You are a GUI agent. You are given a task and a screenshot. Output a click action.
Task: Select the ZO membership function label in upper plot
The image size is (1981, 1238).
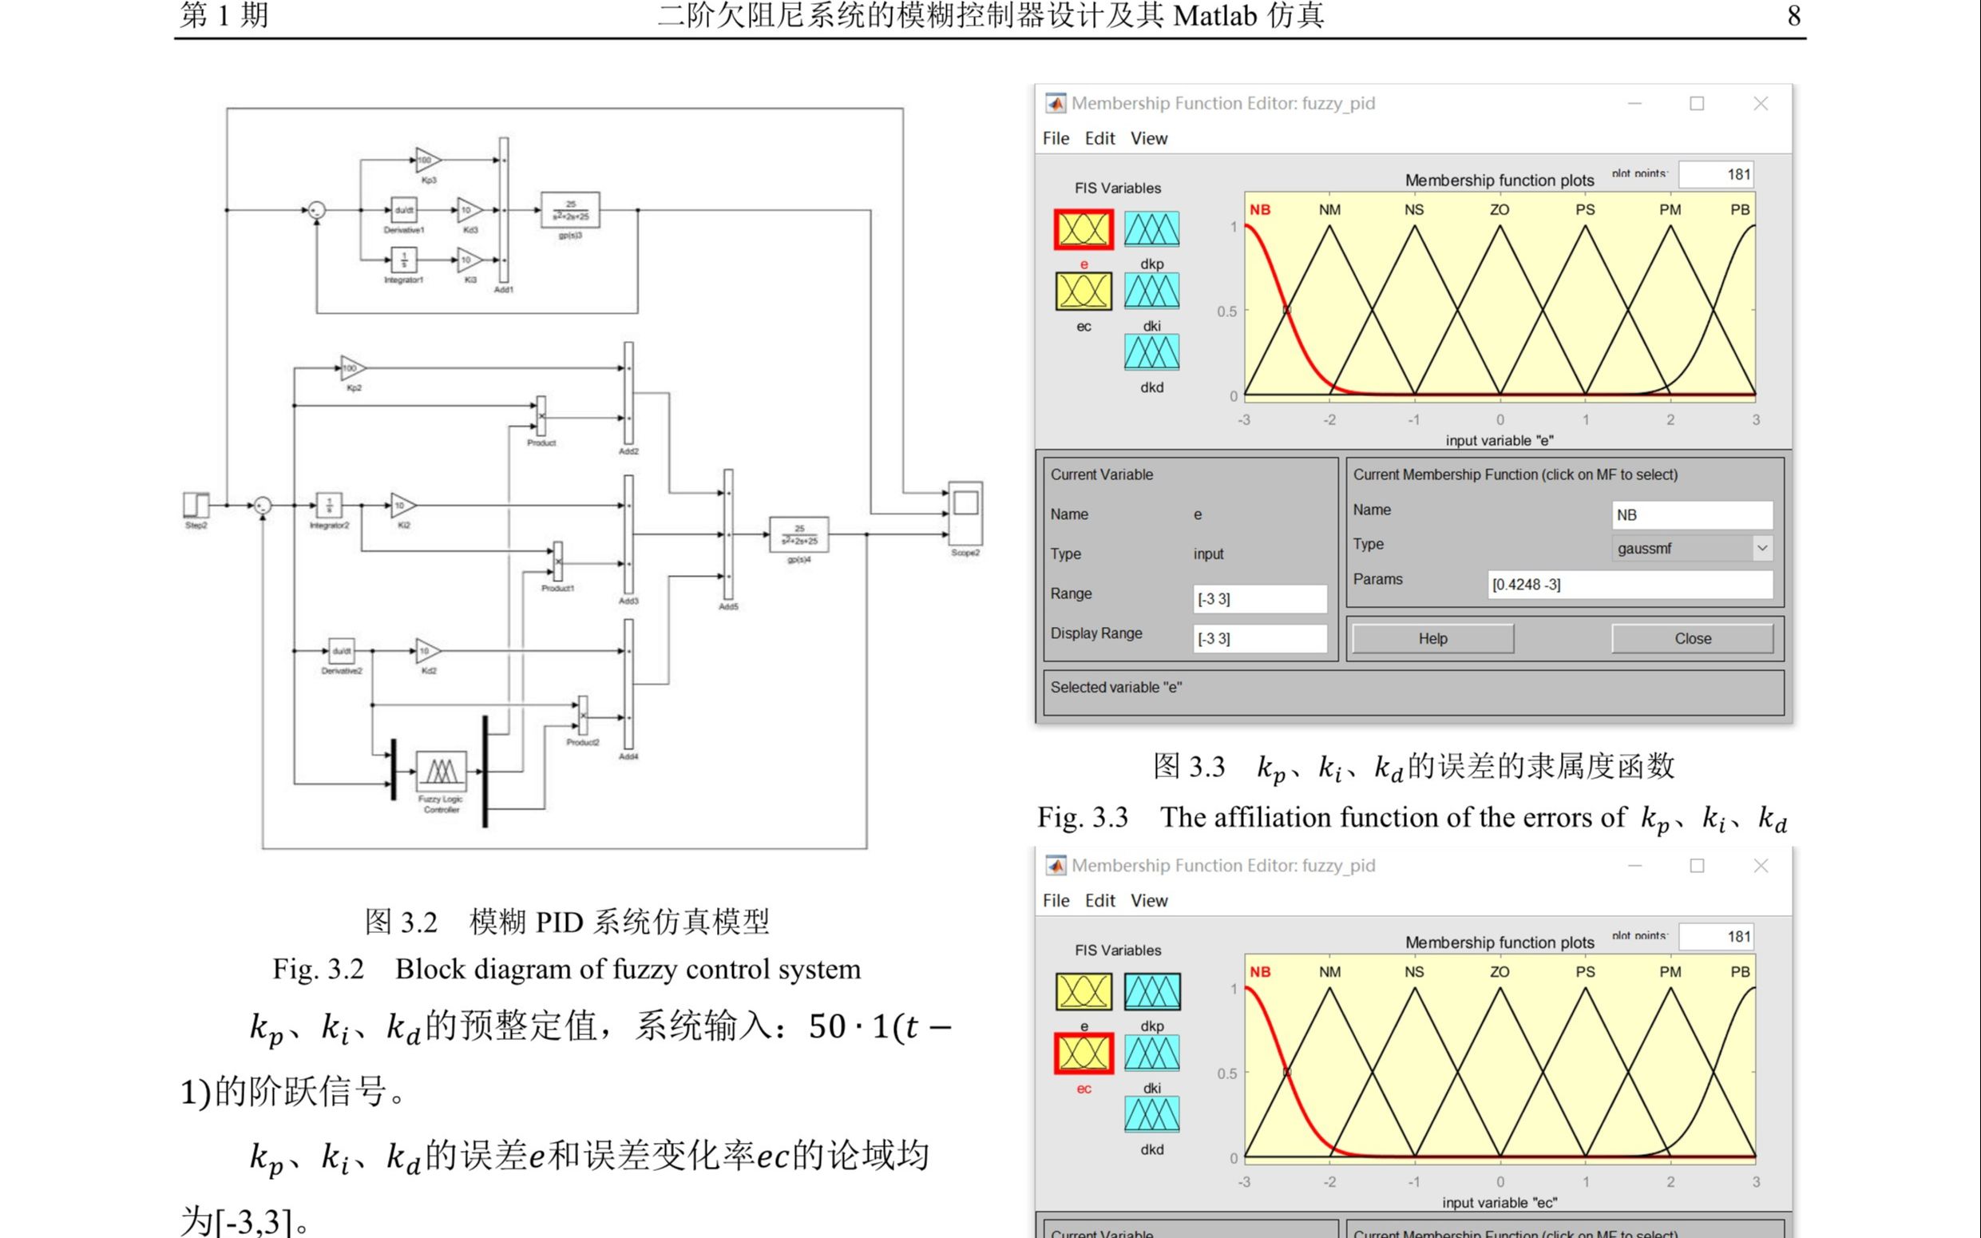pos(1500,209)
